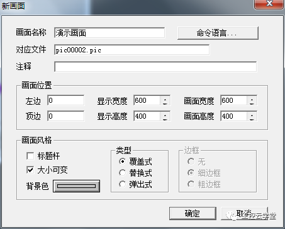
Task: Enable the 标题杆 checkbox
Action: pyautogui.click(x=30, y=156)
